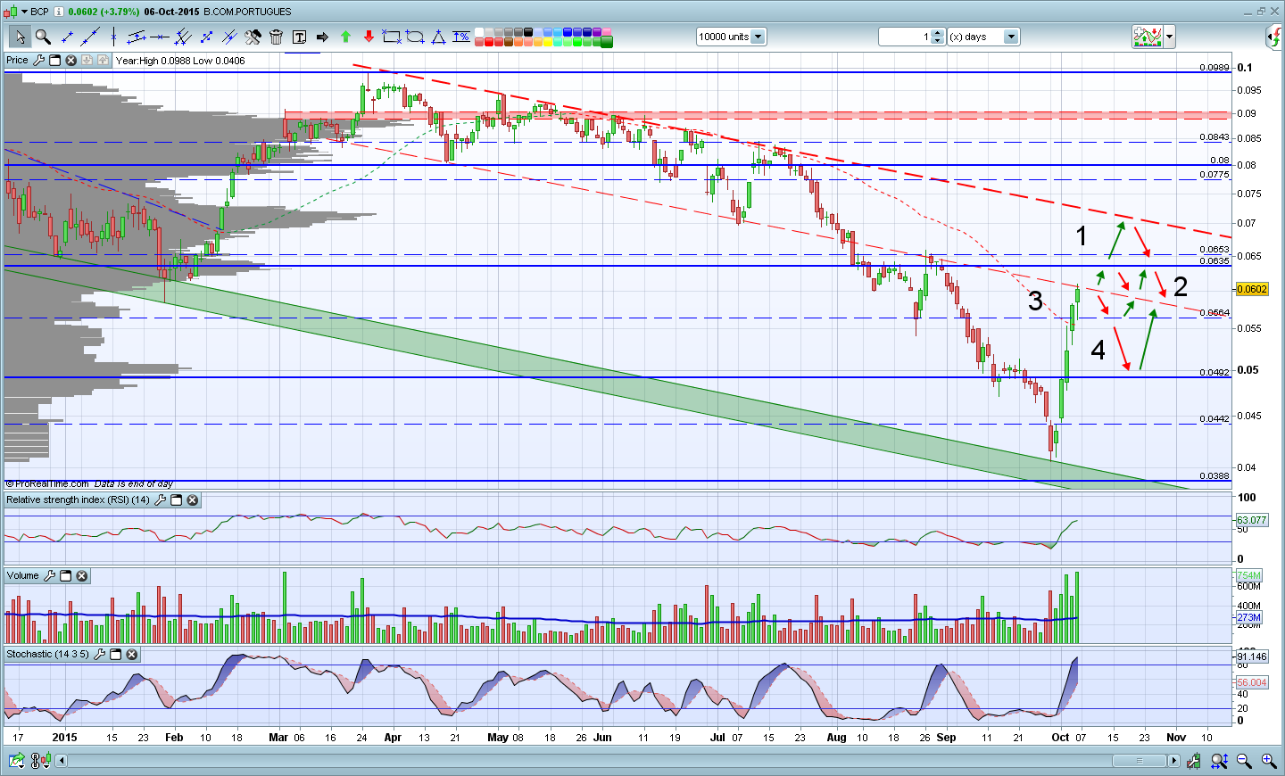Select the text annotation tool
The image size is (1285, 776).
click(299, 37)
